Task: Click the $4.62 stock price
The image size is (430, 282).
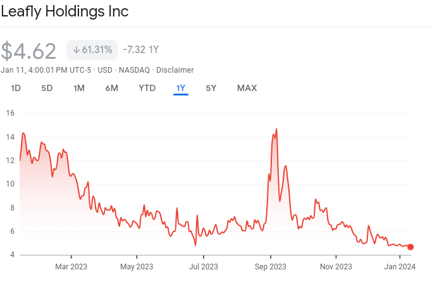Action: (28, 51)
